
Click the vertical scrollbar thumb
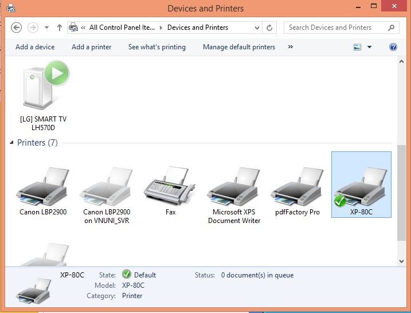[x=401, y=193]
